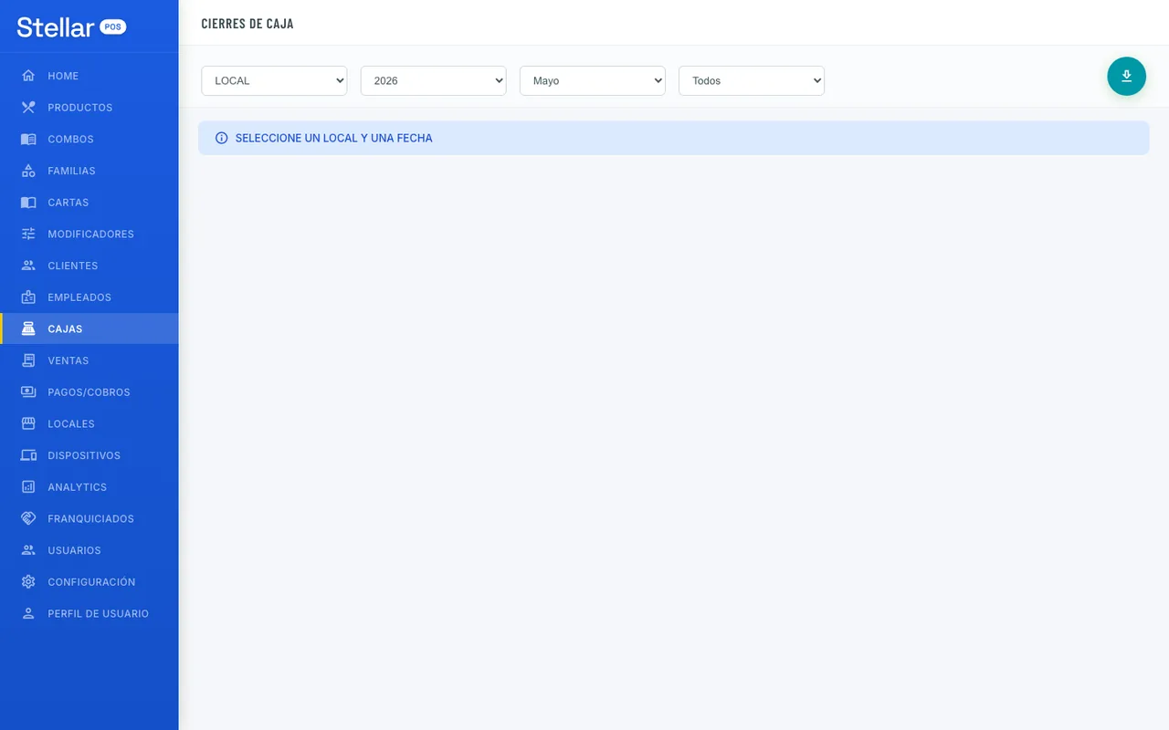Click the info icon in the alert banner
1169x730 pixels.
pos(221,138)
